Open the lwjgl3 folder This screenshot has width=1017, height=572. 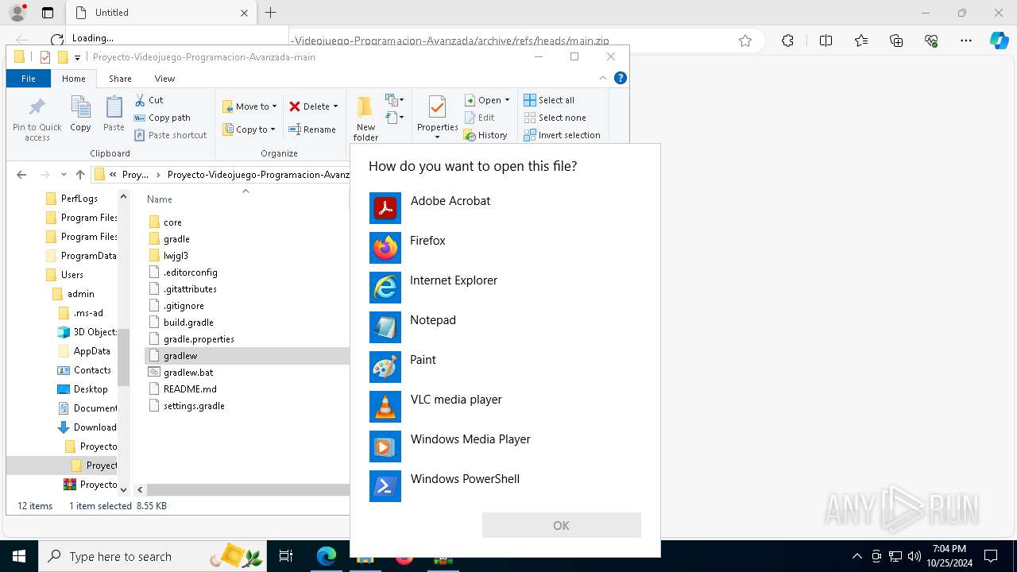click(x=176, y=256)
